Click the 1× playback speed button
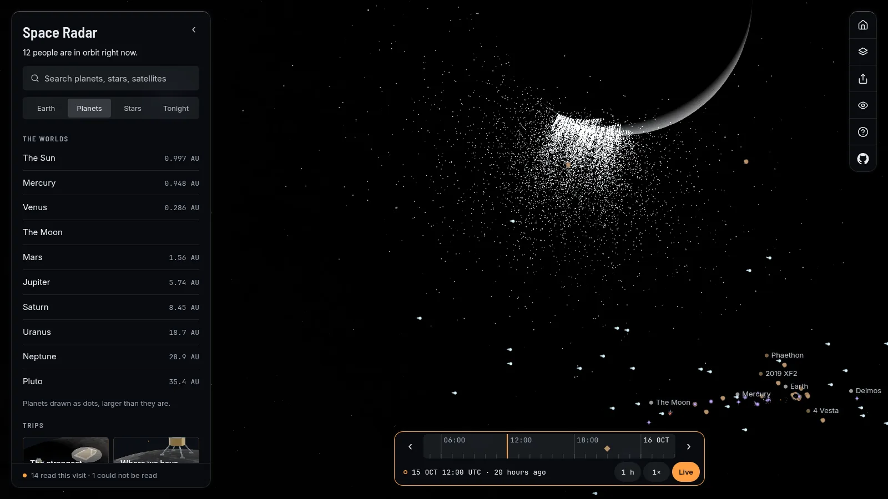888x499 pixels. tap(657, 472)
